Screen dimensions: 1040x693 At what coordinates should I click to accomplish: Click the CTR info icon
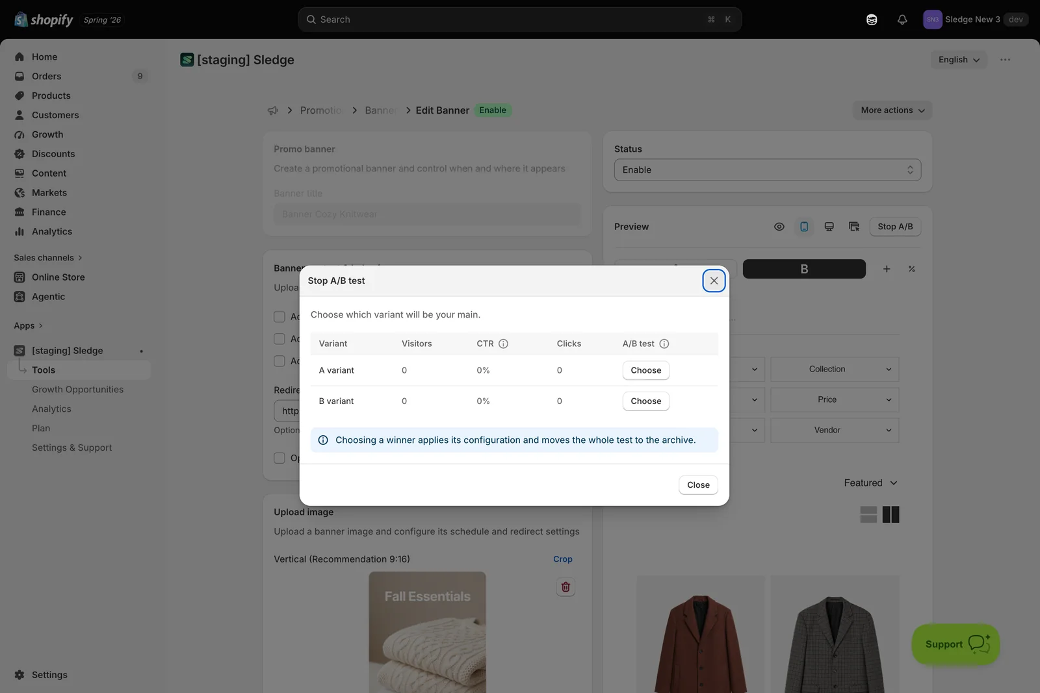(x=503, y=344)
